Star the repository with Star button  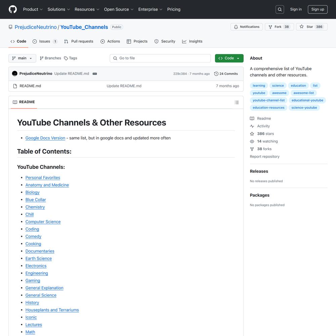pyautogui.click(x=311, y=27)
